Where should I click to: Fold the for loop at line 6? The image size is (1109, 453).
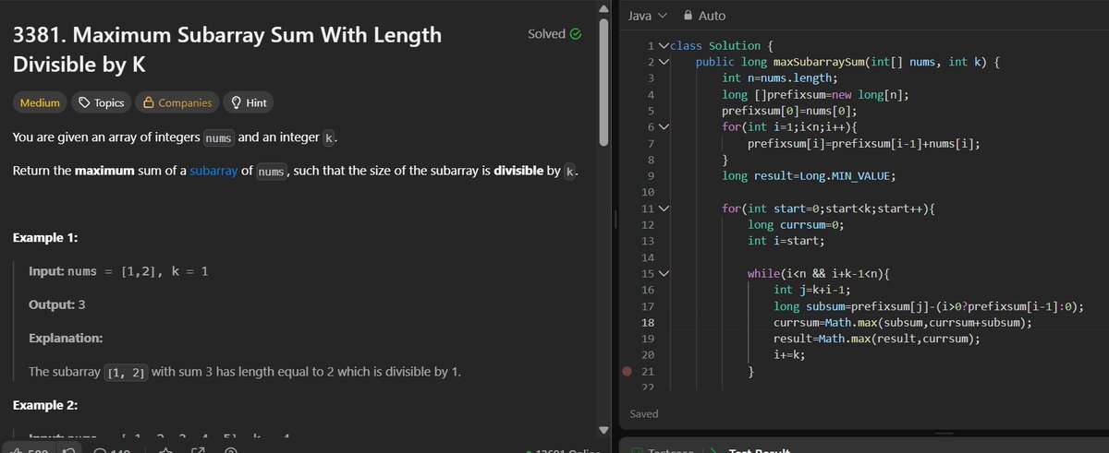click(x=662, y=126)
